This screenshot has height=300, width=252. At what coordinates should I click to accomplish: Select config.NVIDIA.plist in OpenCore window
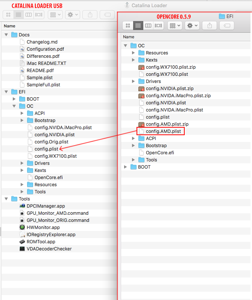(166, 103)
